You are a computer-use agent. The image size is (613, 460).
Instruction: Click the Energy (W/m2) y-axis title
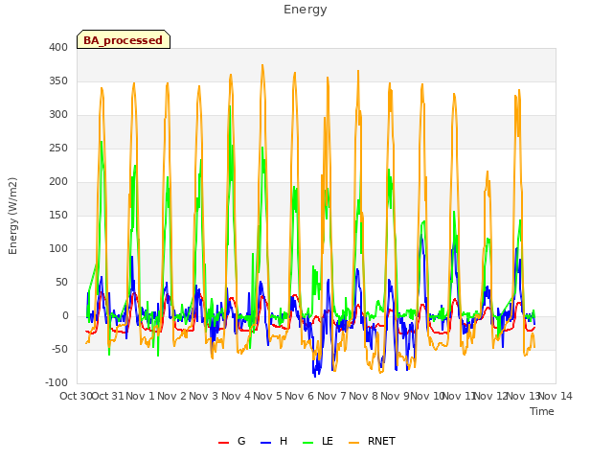12,216
